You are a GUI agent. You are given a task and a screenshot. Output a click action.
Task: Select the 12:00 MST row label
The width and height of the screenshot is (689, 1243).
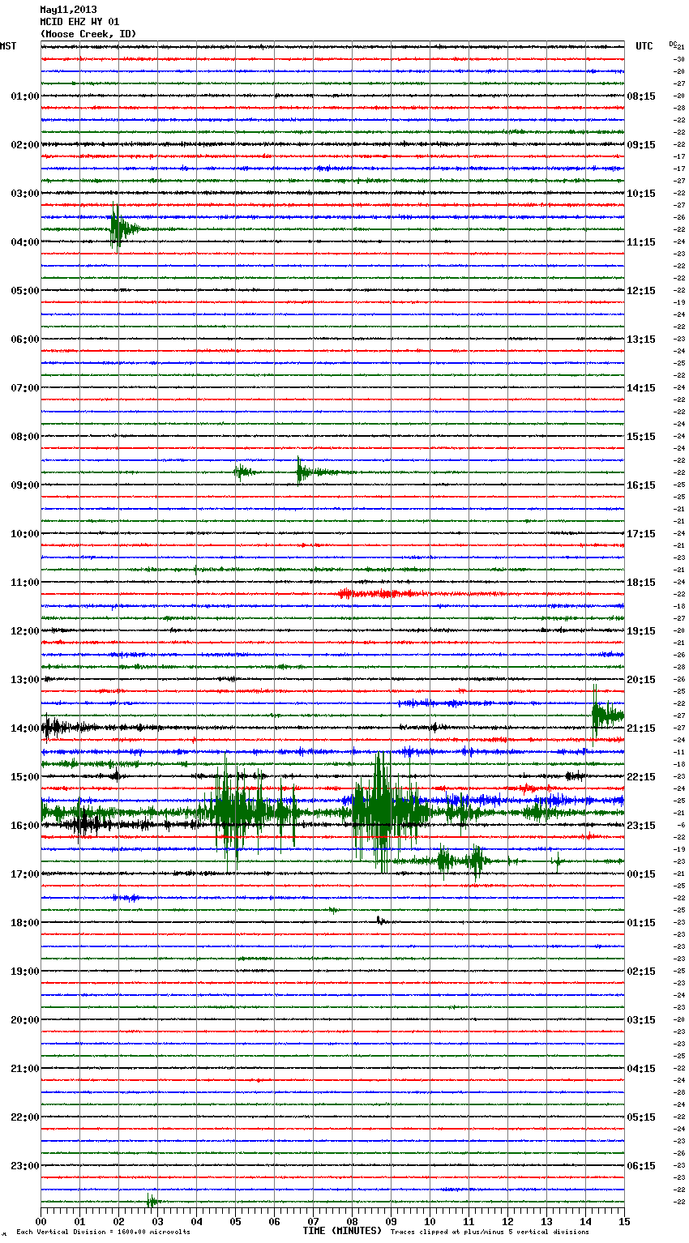pyautogui.click(x=25, y=631)
